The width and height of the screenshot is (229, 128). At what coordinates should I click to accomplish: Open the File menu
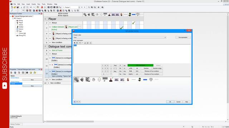pyautogui.click(x=15, y=4)
